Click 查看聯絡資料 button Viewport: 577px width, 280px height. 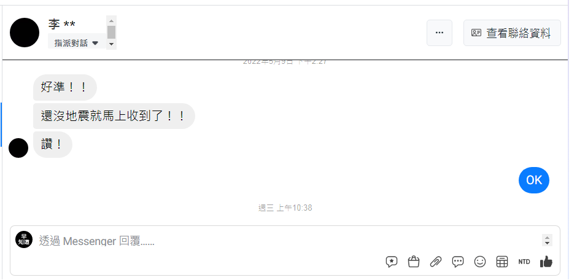[512, 33]
